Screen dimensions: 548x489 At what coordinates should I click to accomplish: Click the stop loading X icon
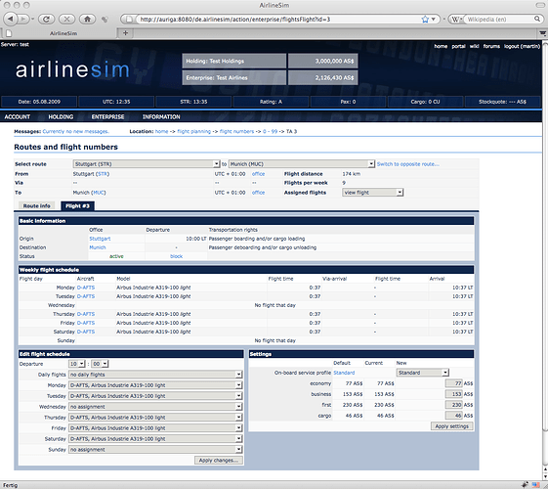66,19
